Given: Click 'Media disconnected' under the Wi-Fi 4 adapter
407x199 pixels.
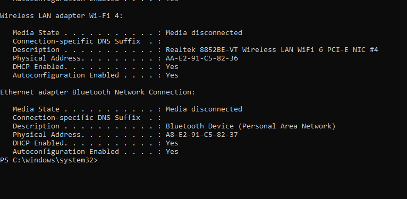Looking at the screenshot, I should point(204,33).
